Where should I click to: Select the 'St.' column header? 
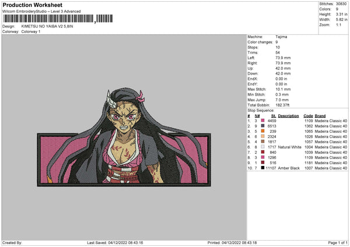click(274, 116)
